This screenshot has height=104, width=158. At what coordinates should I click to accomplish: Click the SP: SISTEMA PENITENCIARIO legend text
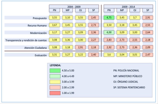129,87
